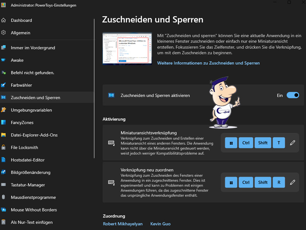Click the FancyZones icon in sidebar
The width and height of the screenshot is (306, 230).
(x=4, y=123)
